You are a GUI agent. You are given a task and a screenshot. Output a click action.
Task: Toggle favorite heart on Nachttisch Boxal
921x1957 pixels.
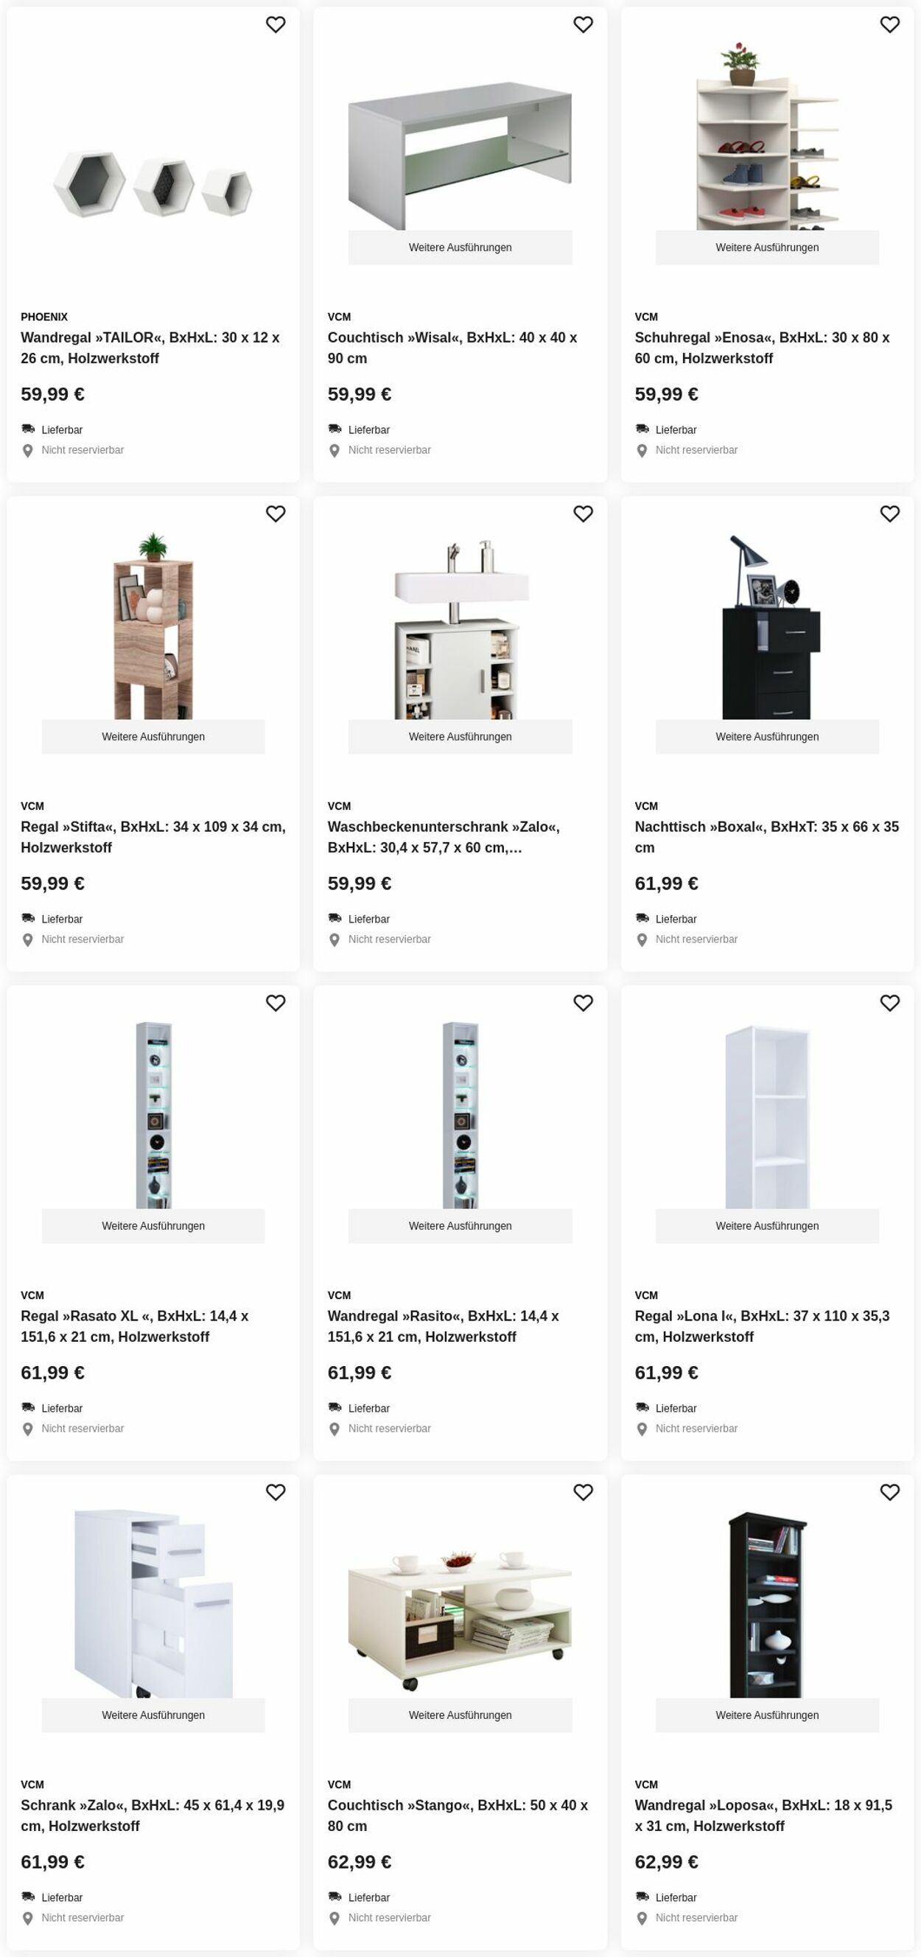coord(890,514)
